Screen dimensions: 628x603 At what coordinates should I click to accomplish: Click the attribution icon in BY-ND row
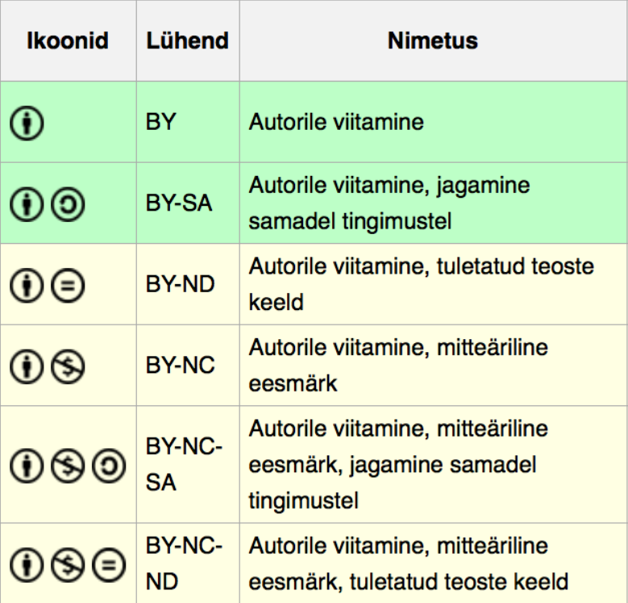pos(27,286)
